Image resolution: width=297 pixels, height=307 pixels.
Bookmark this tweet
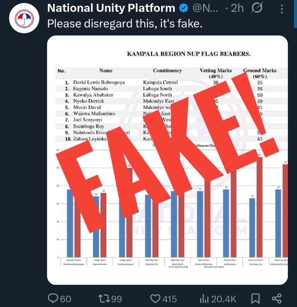click(x=255, y=298)
